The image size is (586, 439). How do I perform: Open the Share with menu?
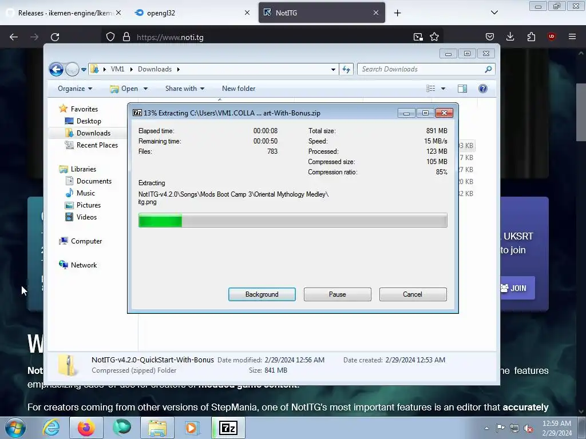[185, 89]
